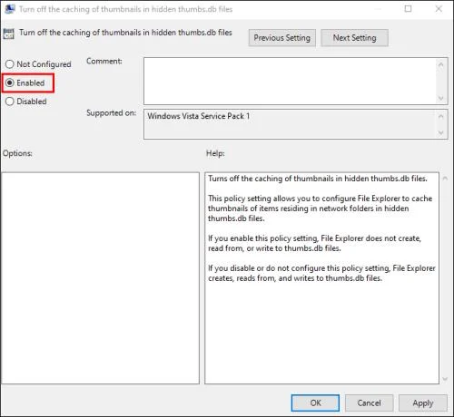Click the policy title heading below title bar
The width and height of the screenshot is (454, 417).
pyautogui.click(x=125, y=33)
